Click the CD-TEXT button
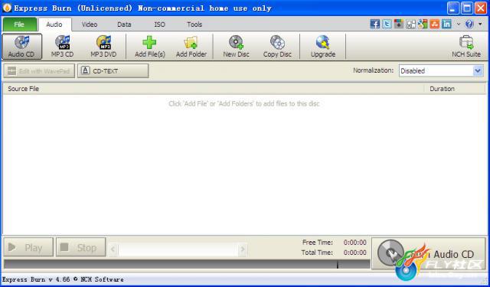The image size is (490, 287). [x=113, y=71]
